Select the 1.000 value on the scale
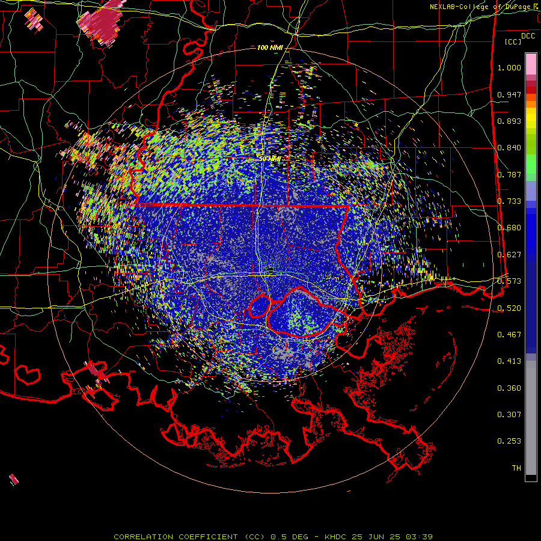This screenshot has width=541, height=541. (x=509, y=67)
